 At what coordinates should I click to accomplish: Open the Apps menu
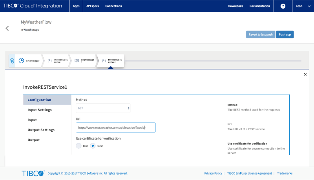point(76,6)
